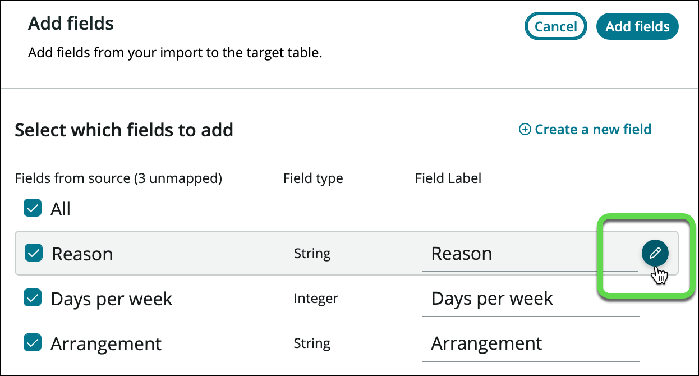Select the Reason source field name
This screenshot has height=376, width=699.
(x=82, y=254)
